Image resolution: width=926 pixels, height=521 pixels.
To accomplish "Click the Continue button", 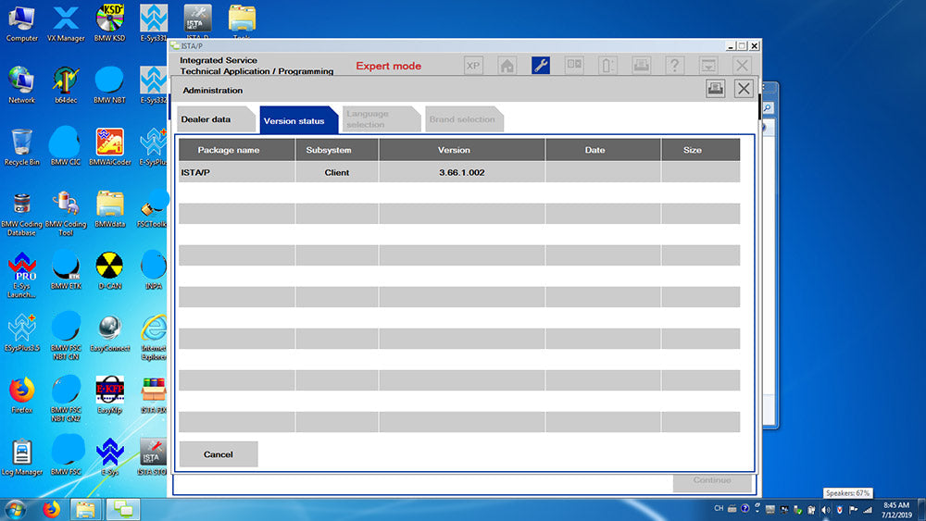I will pyautogui.click(x=711, y=480).
